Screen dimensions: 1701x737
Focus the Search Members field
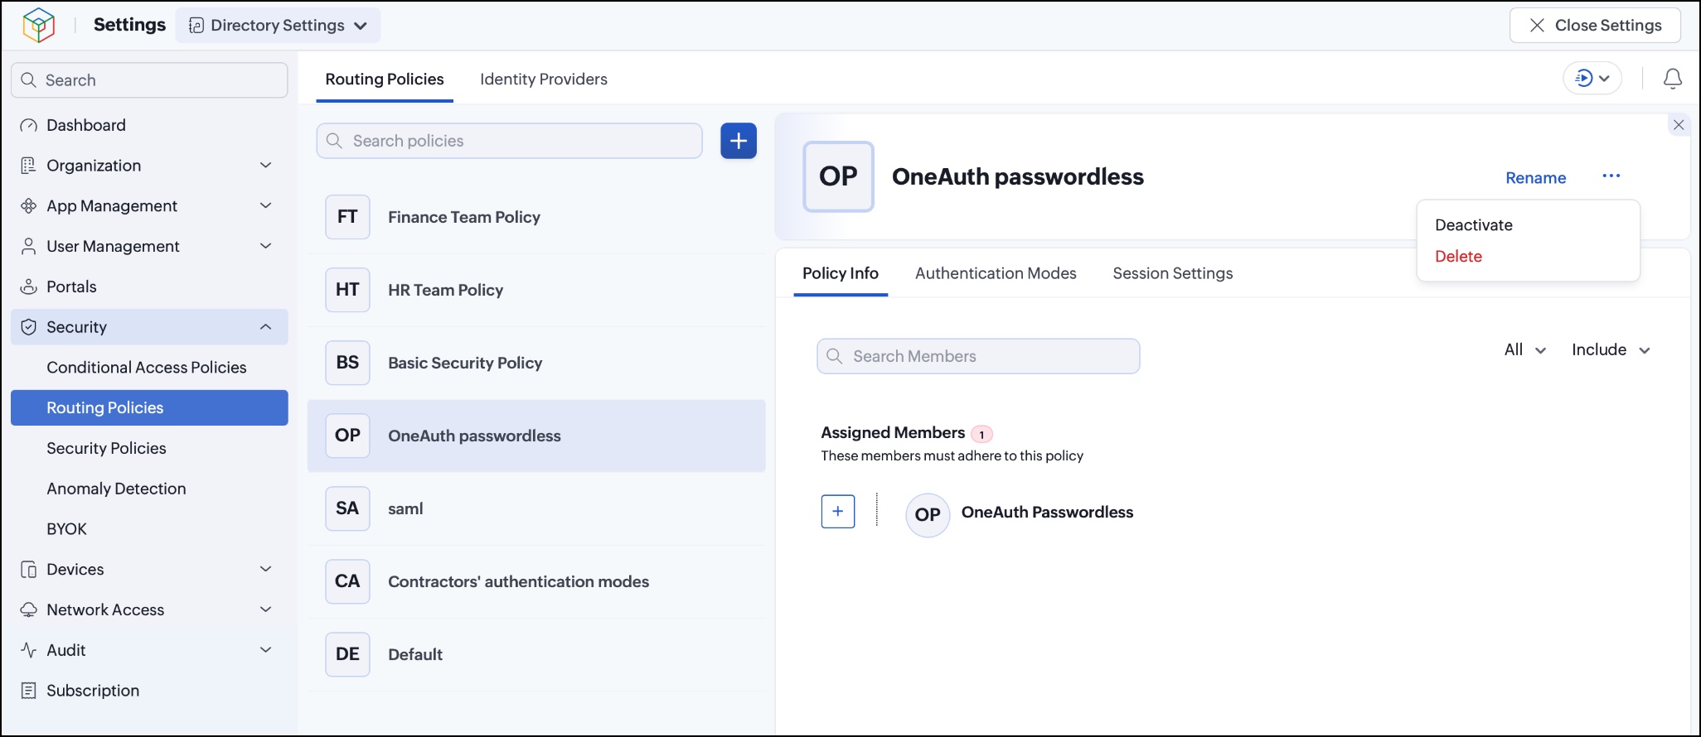click(978, 356)
